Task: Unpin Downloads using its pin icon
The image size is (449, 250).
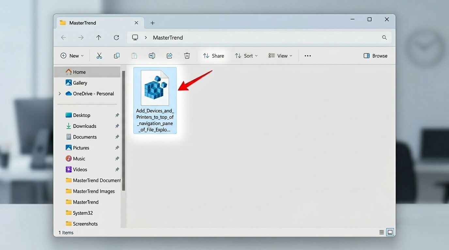Action: pos(117,126)
